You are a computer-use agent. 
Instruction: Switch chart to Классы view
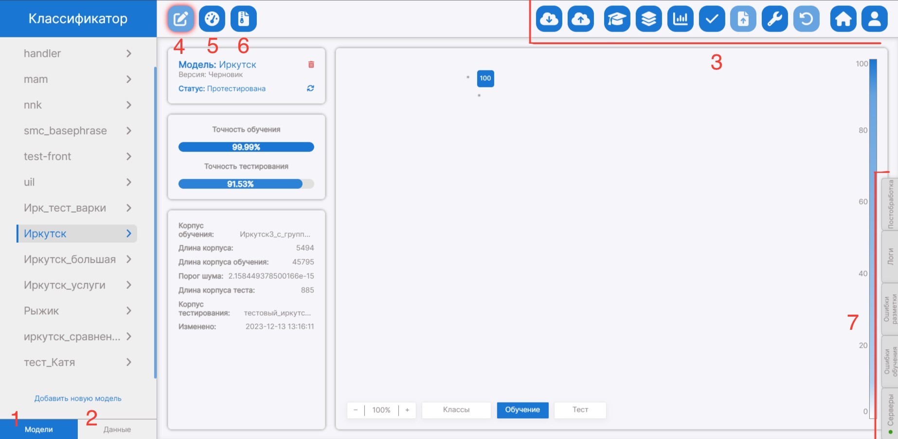(x=456, y=410)
